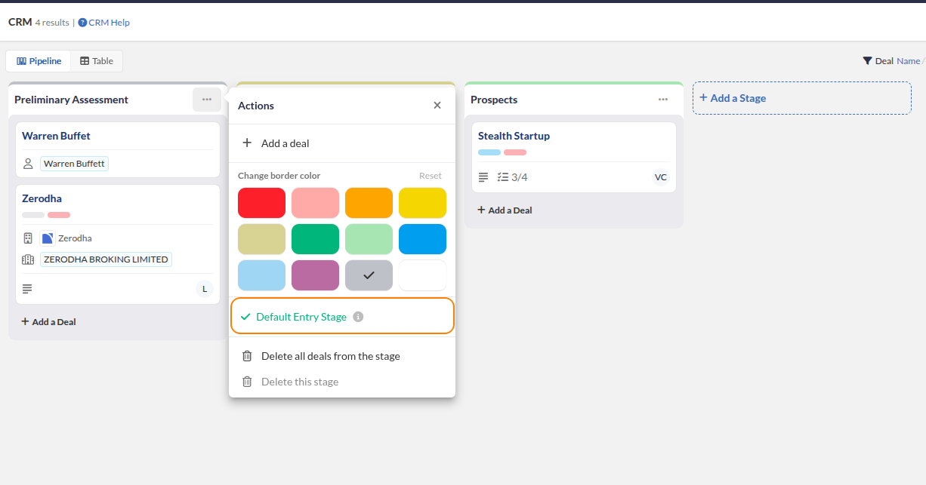Click the info icon next to Default Entry Stage
Screen dimensions: 926x485
pos(359,317)
